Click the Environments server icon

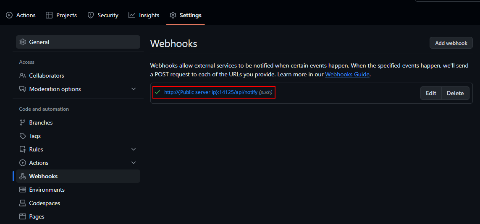(22, 190)
